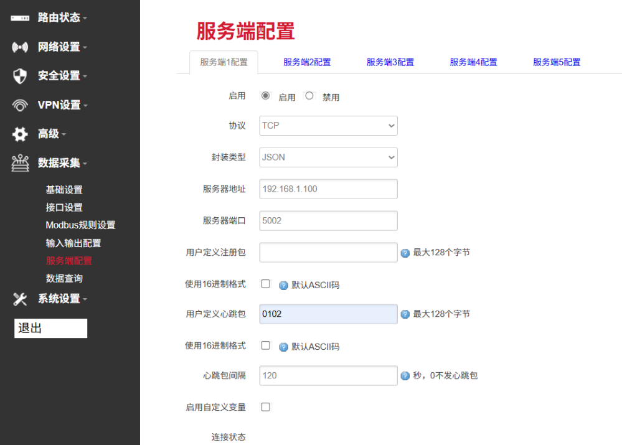Click the 路由状态 sidebar icon
Image resolution: width=622 pixels, height=445 pixels.
(x=19, y=17)
